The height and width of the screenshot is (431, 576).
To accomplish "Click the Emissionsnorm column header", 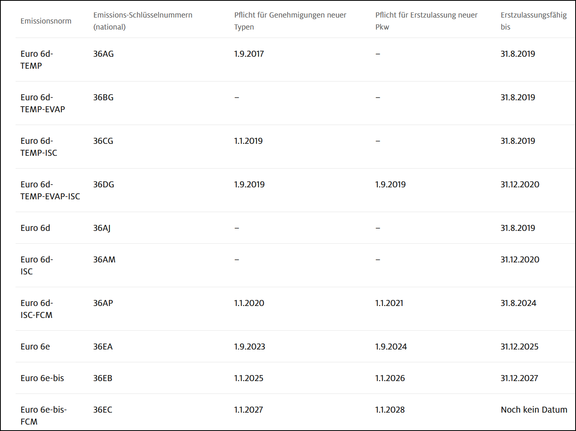I will [46, 21].
